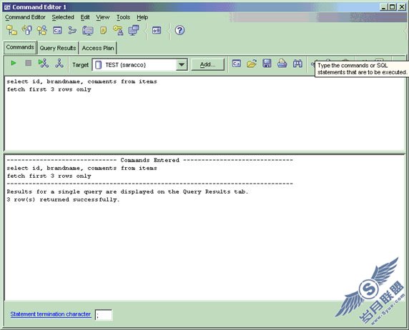This screenshot has width=409, height=330.
Task: Click 'Results for a single query' output line
Action: point(127,191)
